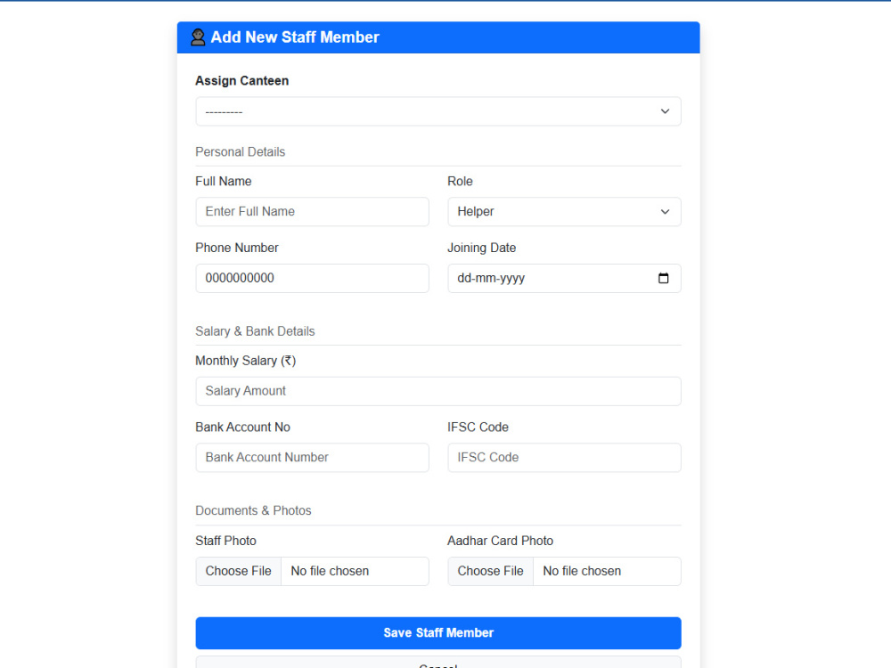Click the Aadhar Card Photo label
The image size is (891, 668).
pos(500,541)
